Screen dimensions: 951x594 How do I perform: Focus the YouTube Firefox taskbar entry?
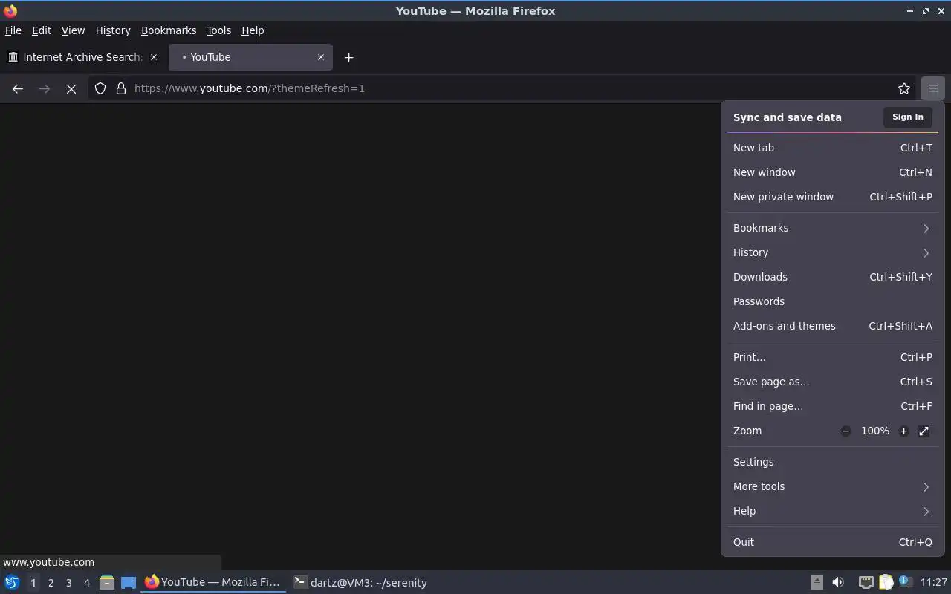[x=213, y=582]
